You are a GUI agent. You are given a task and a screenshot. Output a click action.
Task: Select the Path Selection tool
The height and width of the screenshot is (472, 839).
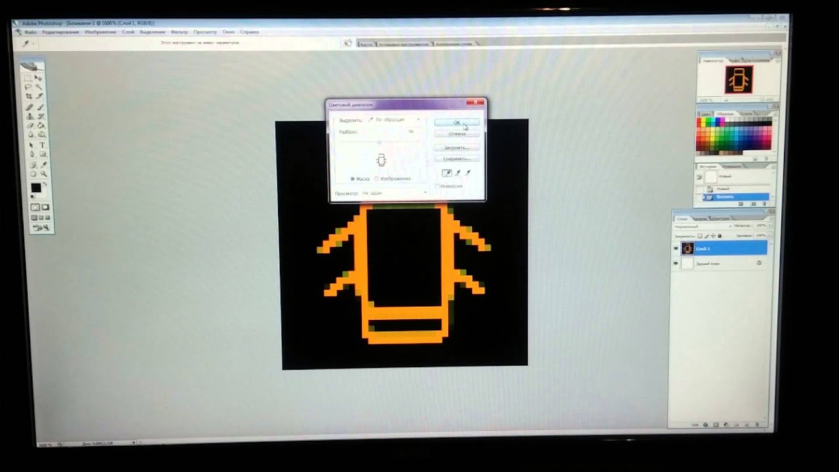31,145
